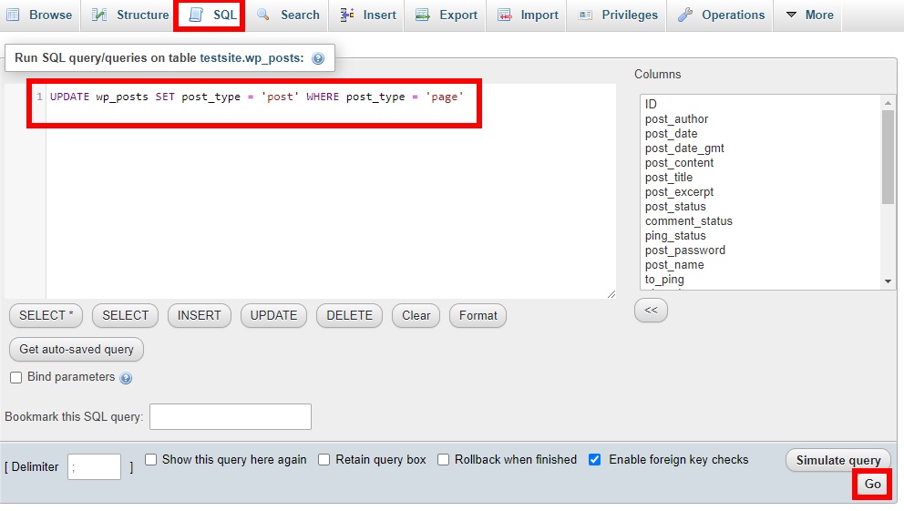Click the testsite.wp_posts table link

coord(252,58)
